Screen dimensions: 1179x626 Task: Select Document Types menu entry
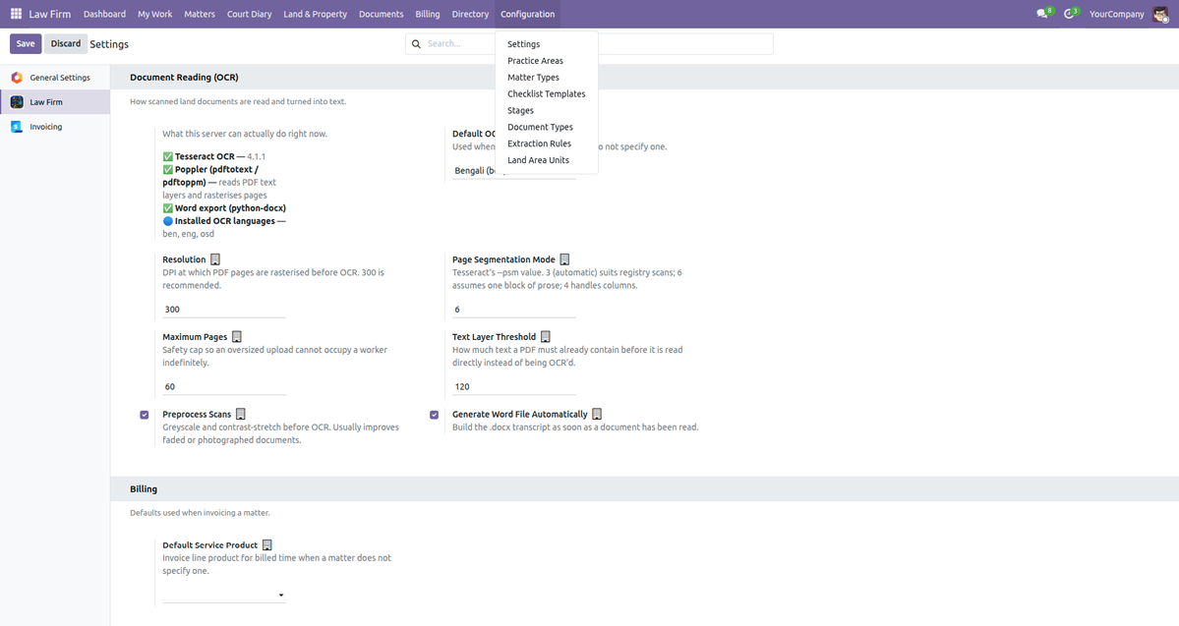[547, 127]
